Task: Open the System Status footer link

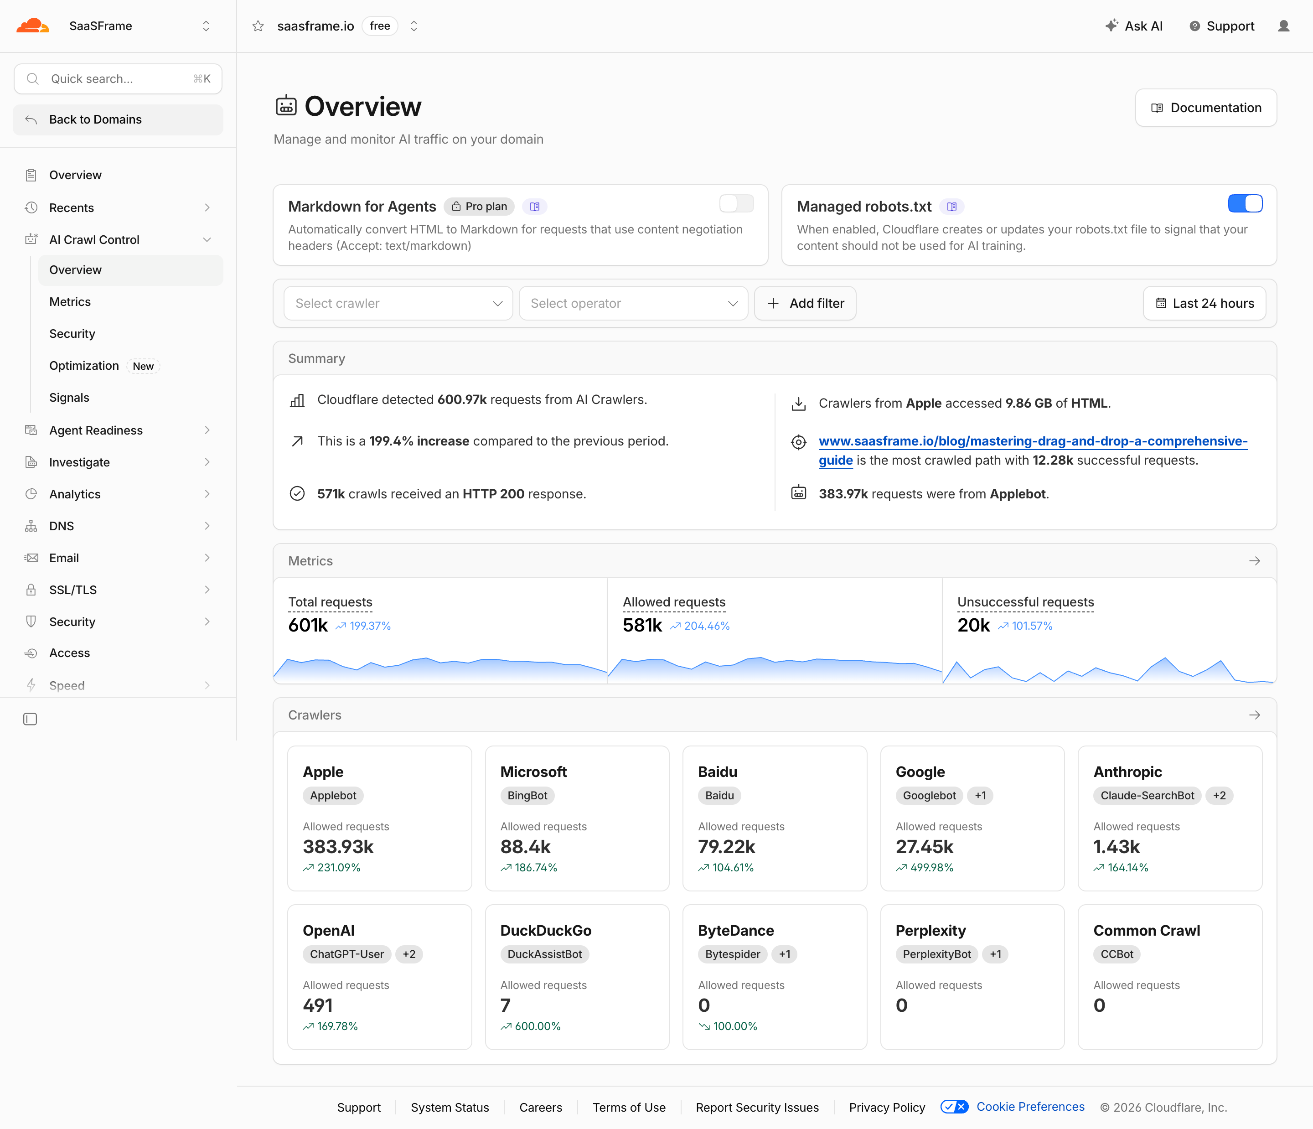Action: (x=450, y=1108)
